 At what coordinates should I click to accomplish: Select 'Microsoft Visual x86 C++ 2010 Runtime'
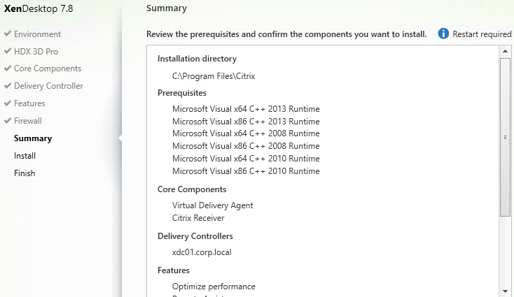[x=246, y=171]
